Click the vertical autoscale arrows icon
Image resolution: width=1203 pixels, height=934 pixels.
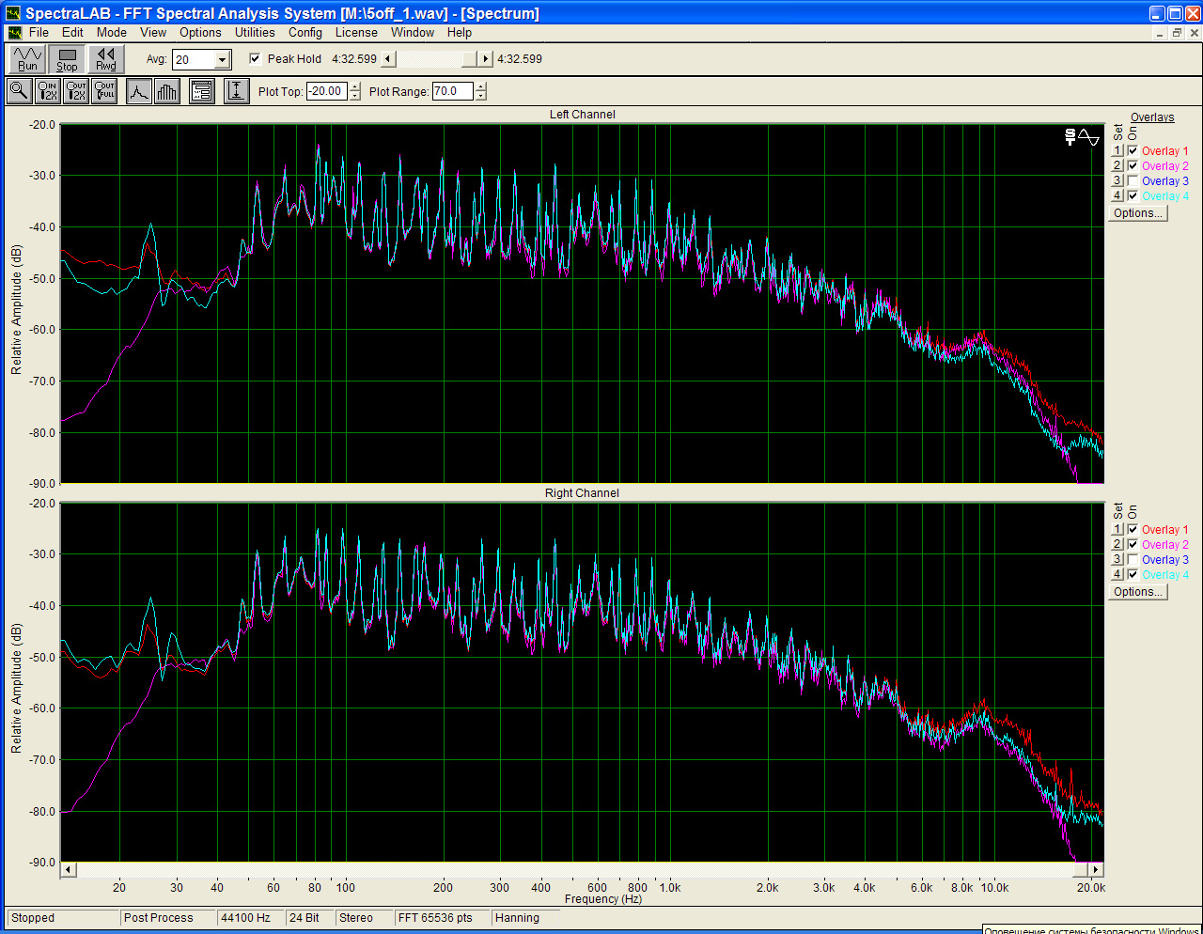pyautogui.click(x=236, y=91)
